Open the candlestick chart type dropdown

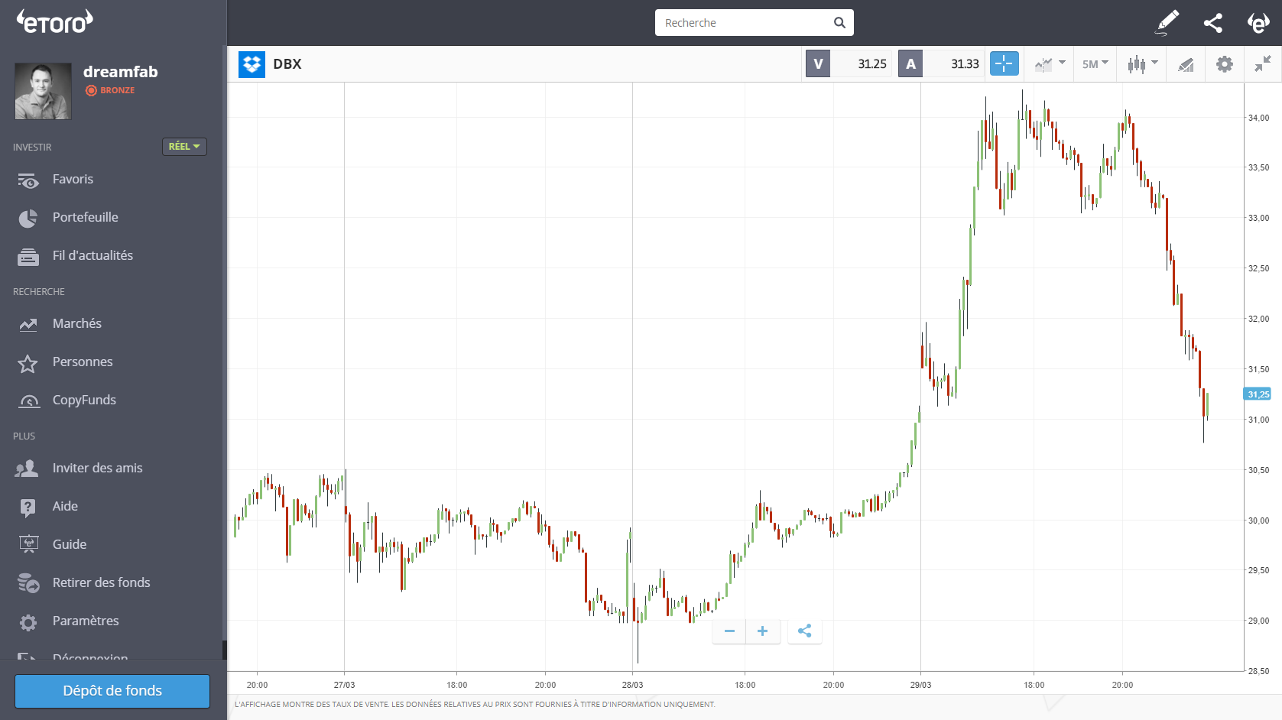click(1142, 64)
